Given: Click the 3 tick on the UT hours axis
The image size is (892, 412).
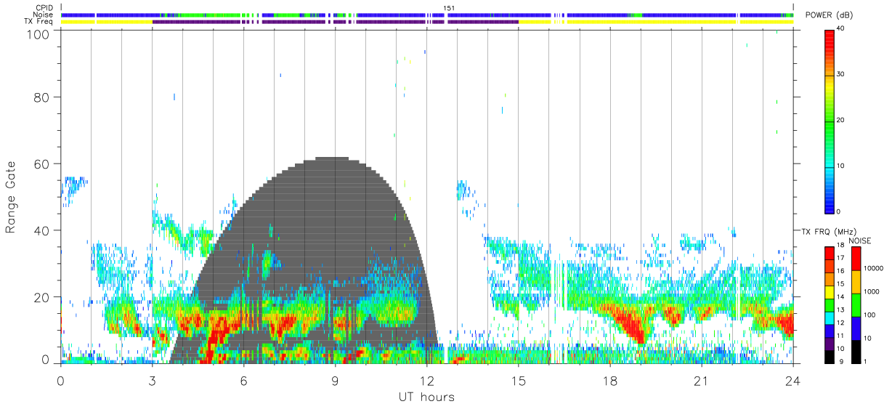Looking at the screenshot, I should (152, 380).
